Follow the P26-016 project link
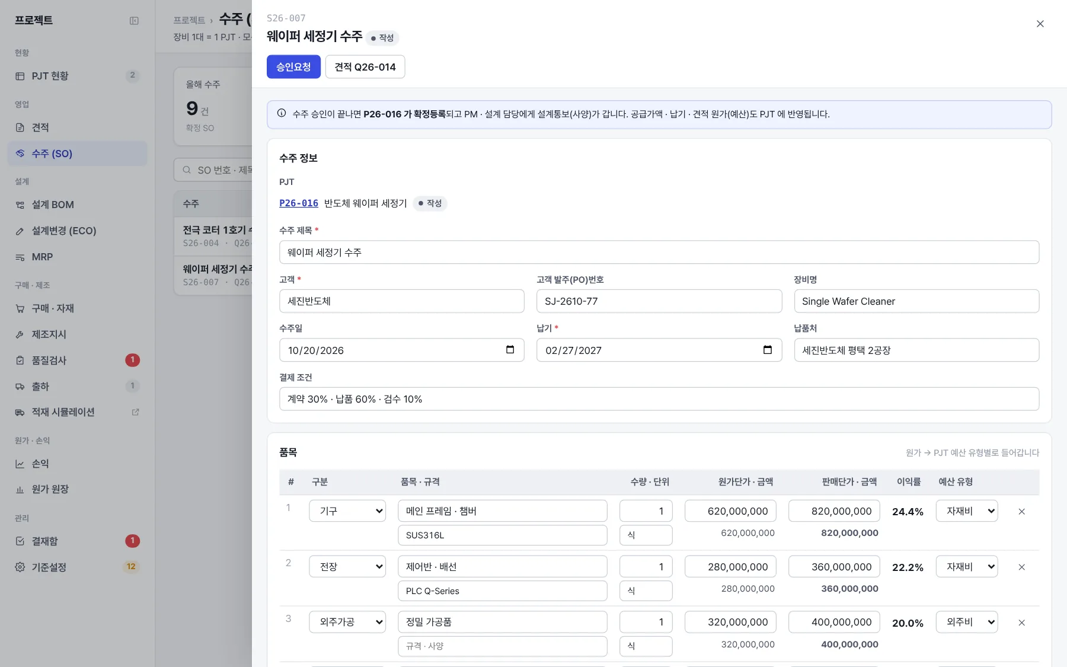This screenshot has width=1067, height=667. pos(299,203)
